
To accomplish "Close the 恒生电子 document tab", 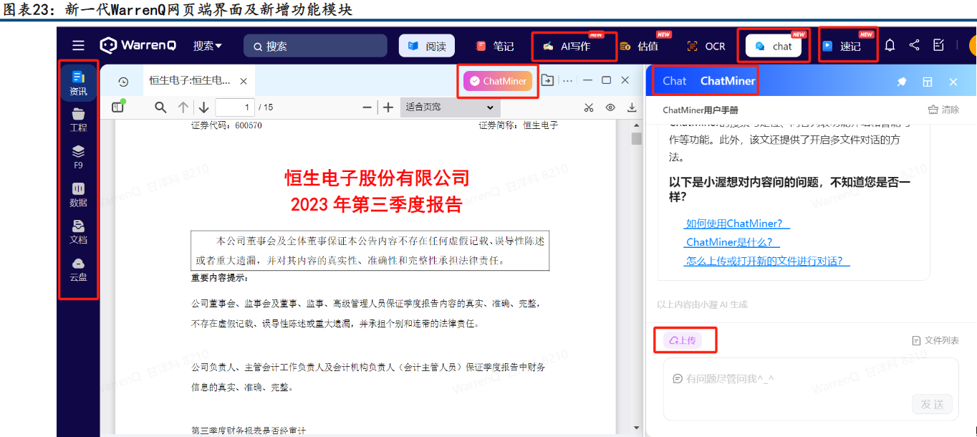I will coord(244,82).
